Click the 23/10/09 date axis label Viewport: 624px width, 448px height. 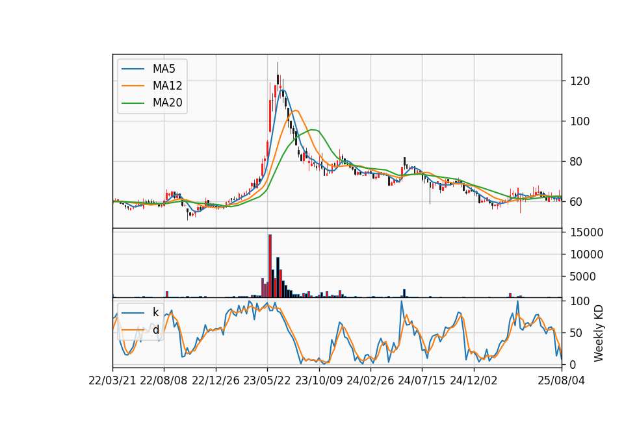(x=318, y=381)
